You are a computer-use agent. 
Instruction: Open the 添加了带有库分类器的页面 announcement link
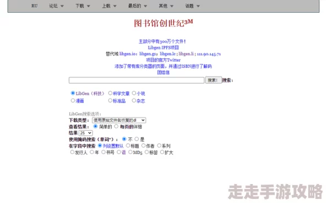click(163, 66)
